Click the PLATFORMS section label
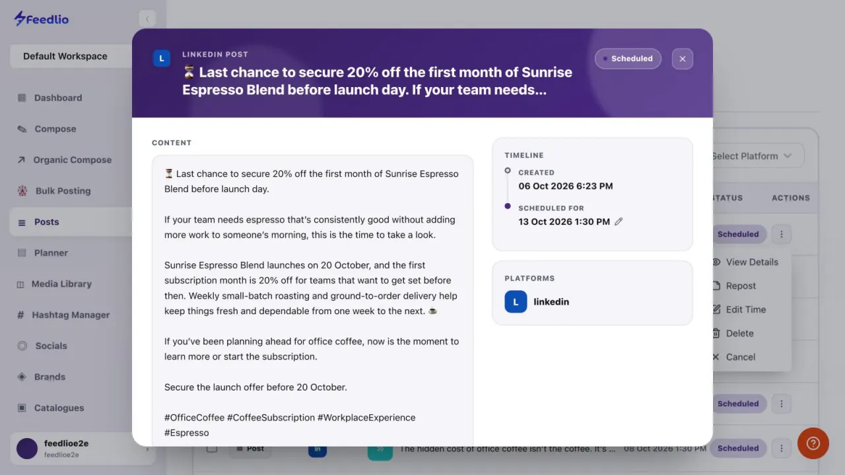Viewport: 845px width, 475px height. (x=529, y=278)
